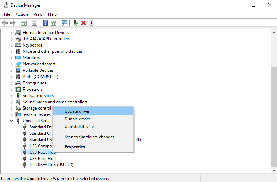Select the USB Root Hub (USB 3.0) device
The width and height of the screenshot is (277, 182).
click(51, 165)
